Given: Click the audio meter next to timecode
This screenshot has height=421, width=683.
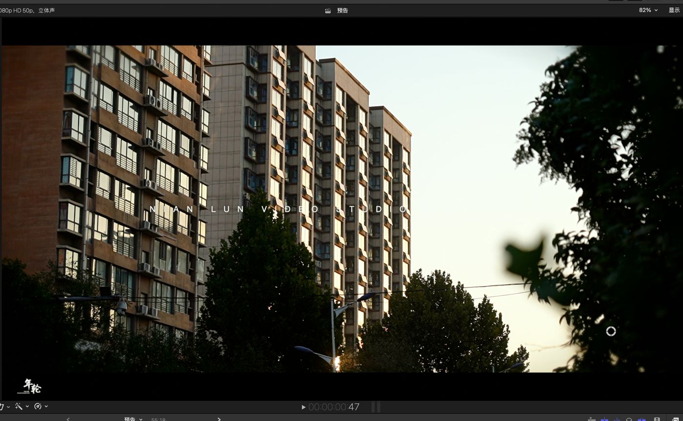Looking at the screenshot, I should [376, 407].
